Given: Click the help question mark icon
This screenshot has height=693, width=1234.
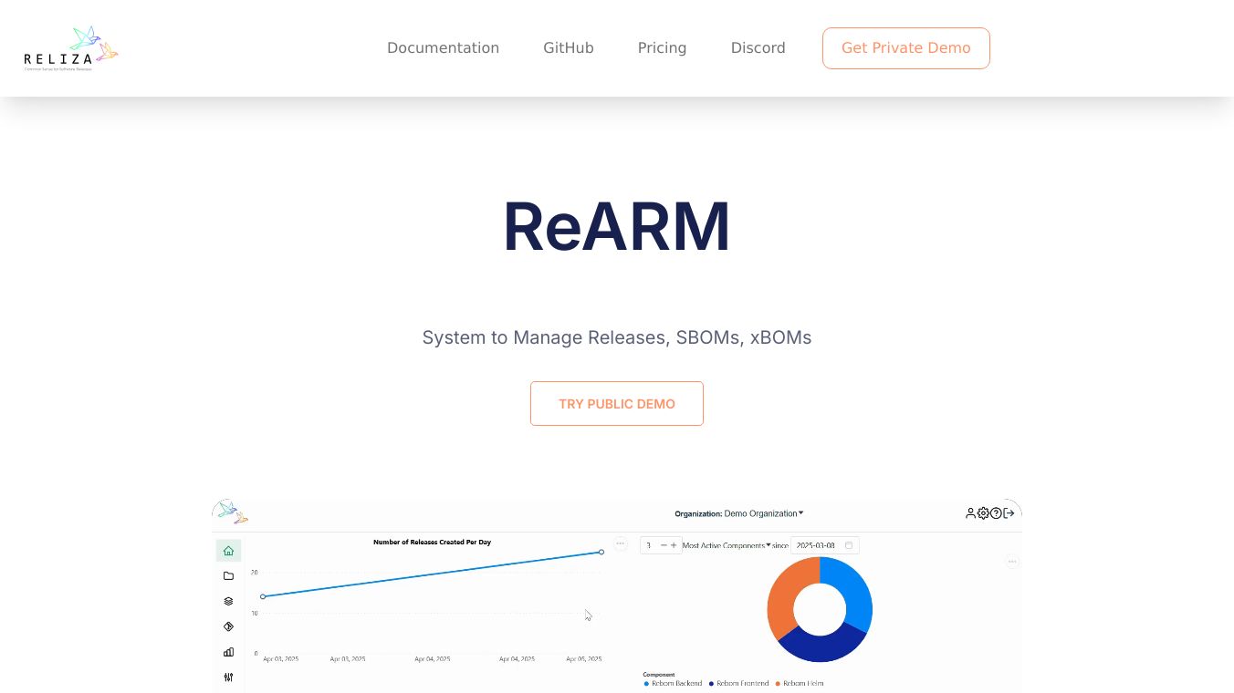Looking at the screenshot, I should [996, 513].
